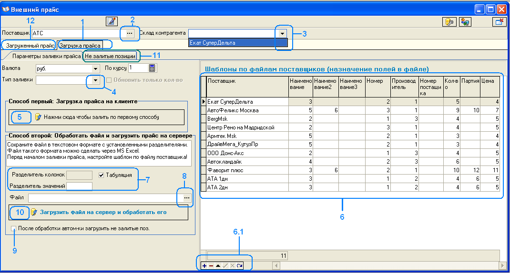510x273 pixels.
Task: Click Цена cell 7 in АвтоФеликс Москва row
Action: pyautogui.click(x=490, y=110)
